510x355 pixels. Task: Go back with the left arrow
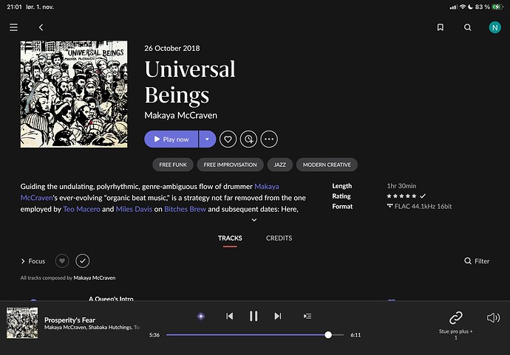pos(41,27)
